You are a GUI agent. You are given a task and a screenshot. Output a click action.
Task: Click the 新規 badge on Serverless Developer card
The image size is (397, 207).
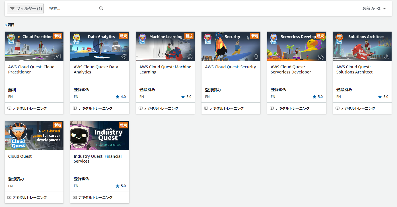click(320, 36)
